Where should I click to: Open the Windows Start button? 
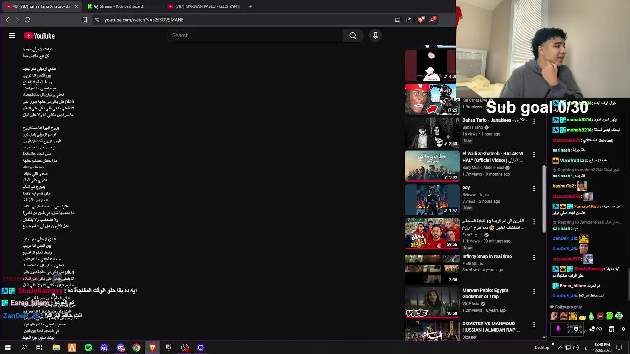tap(8, 348)
